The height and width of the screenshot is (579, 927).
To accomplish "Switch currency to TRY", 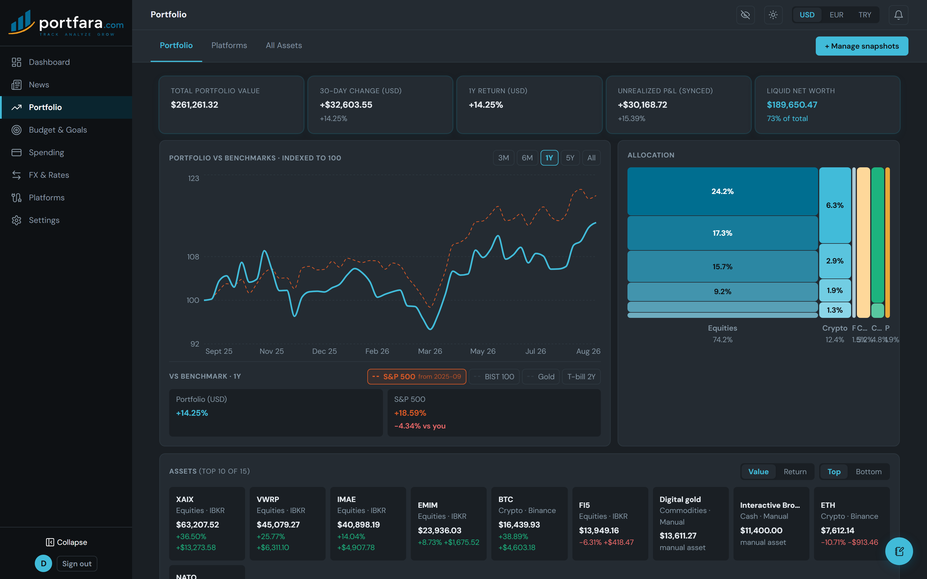I will pos(864,15).
